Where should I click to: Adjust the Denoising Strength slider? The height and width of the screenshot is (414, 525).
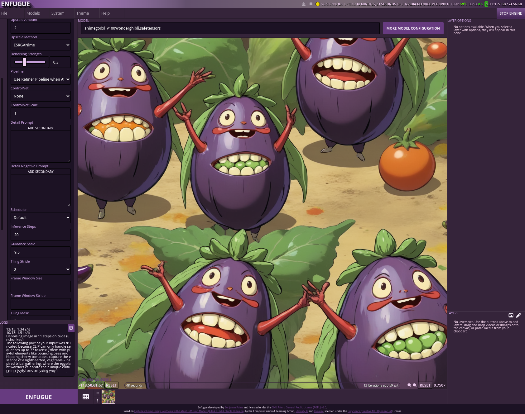(30, 62)
